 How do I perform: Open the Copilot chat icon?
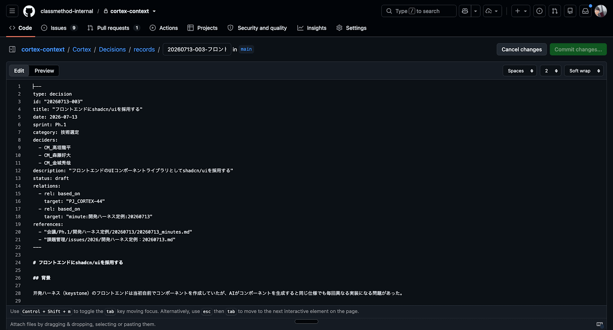[x=465, y=11]
